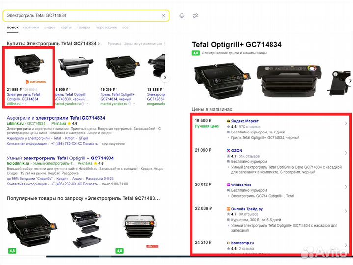Open Онлайн Трейд.ру store offer link
This screenshot has height=265, width=353.
point(247,209)
